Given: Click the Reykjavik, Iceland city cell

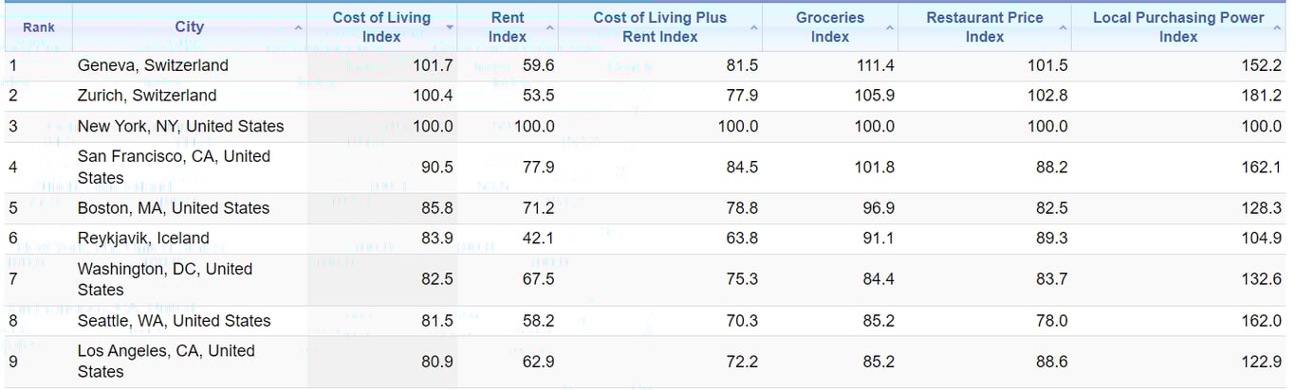Looking at the screenshot, I should point(143,239).
